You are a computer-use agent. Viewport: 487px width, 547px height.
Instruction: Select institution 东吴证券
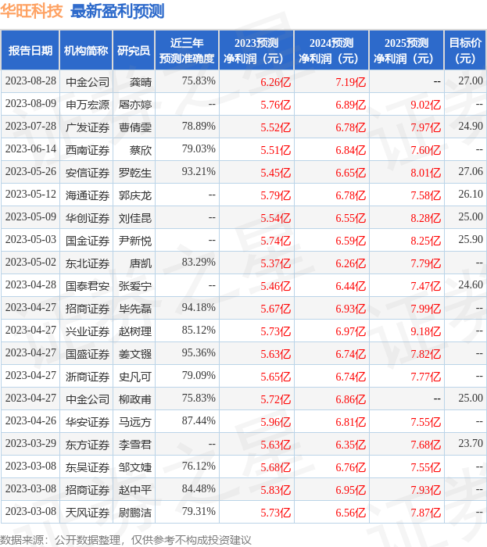(x=88, y=467)
